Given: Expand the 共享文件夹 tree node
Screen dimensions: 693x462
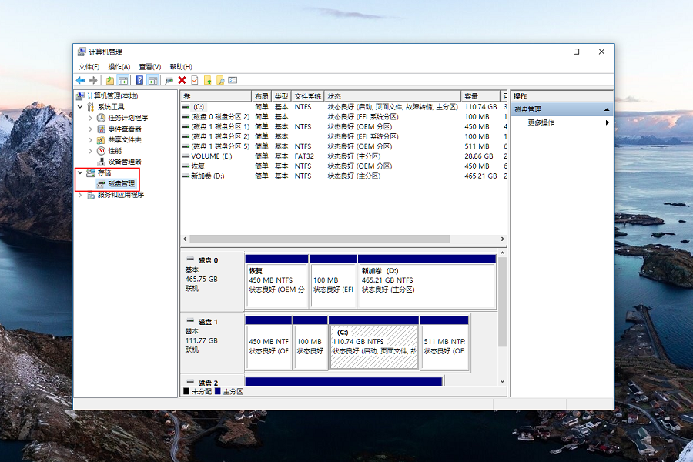Looking at the screenshot, I should point(91,139).
